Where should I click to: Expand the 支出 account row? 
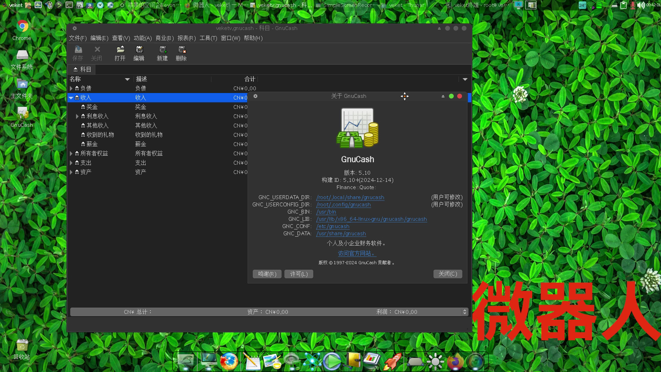(x=71, y=163)
